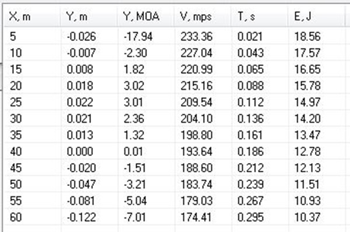
Task: Click the 'V, mps' column header
Action: coord(202,16)
